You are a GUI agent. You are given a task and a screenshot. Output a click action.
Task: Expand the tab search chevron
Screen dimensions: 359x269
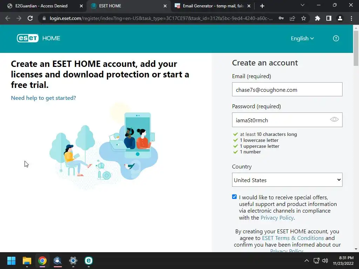[x=303, y=5]
